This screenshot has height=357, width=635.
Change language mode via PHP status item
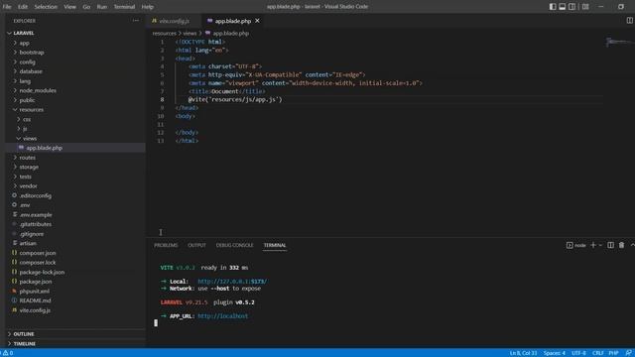click(613, 353)
